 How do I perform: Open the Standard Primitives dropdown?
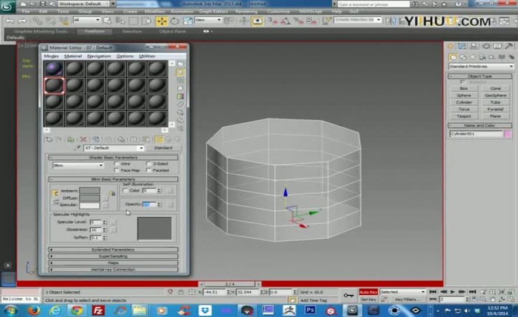(480, 66)
